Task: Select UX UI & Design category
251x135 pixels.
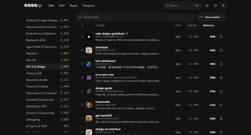Action: point(47,67)
